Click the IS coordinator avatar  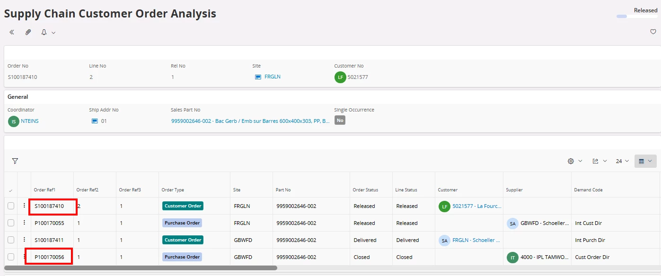(x=14, y=121)
